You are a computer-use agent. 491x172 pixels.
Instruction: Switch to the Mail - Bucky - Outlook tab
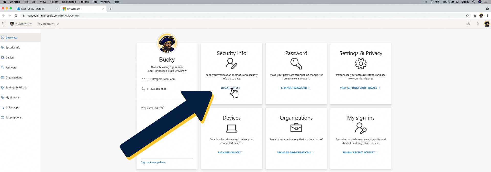[x=36, y=9]
